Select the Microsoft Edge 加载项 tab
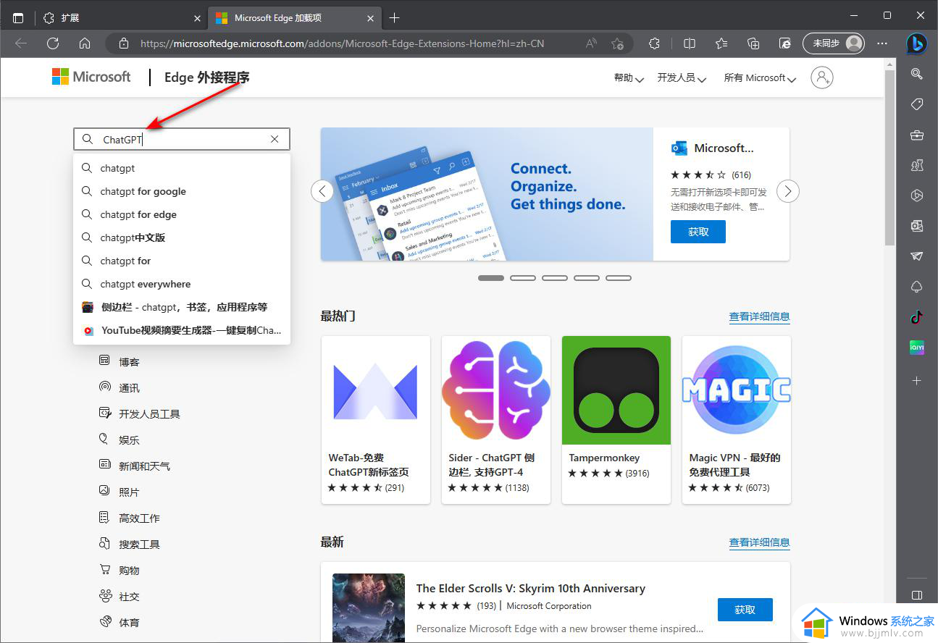Screen dimensions: 938x643 coord(294,18)
